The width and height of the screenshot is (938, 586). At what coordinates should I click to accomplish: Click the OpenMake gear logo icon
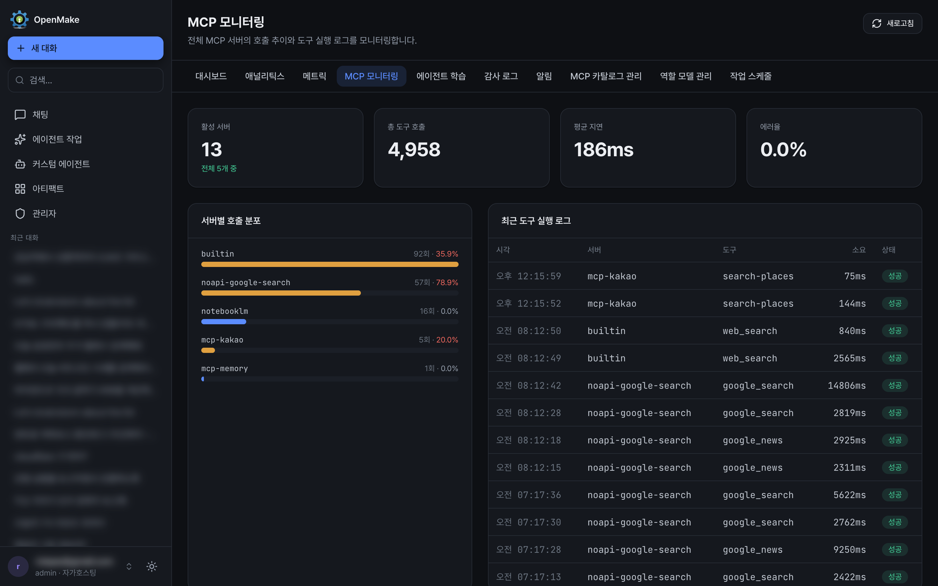coord(19,20)
